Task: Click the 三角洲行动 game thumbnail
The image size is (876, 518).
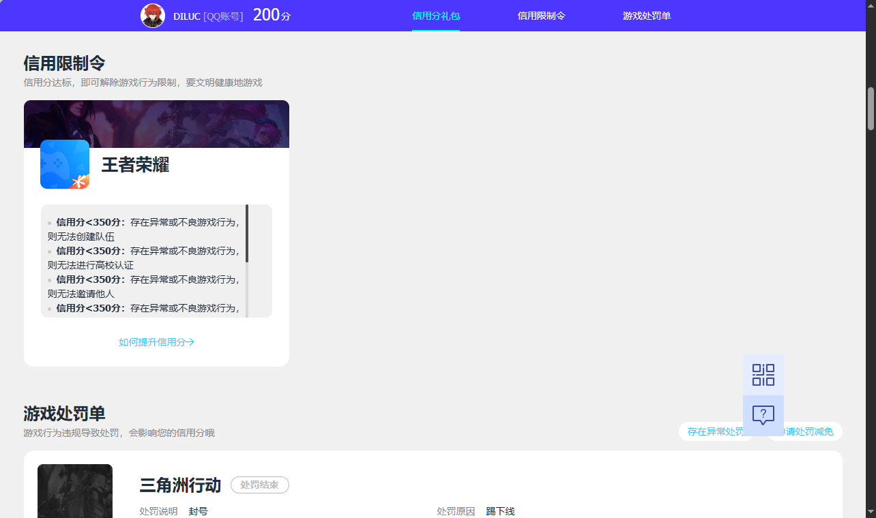Action: click(75, 491)
